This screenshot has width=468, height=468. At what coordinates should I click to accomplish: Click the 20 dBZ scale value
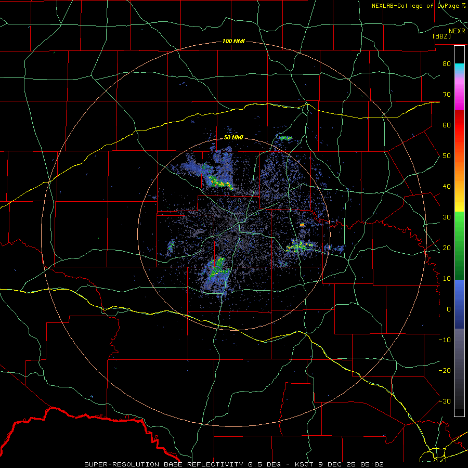point(447,248)
